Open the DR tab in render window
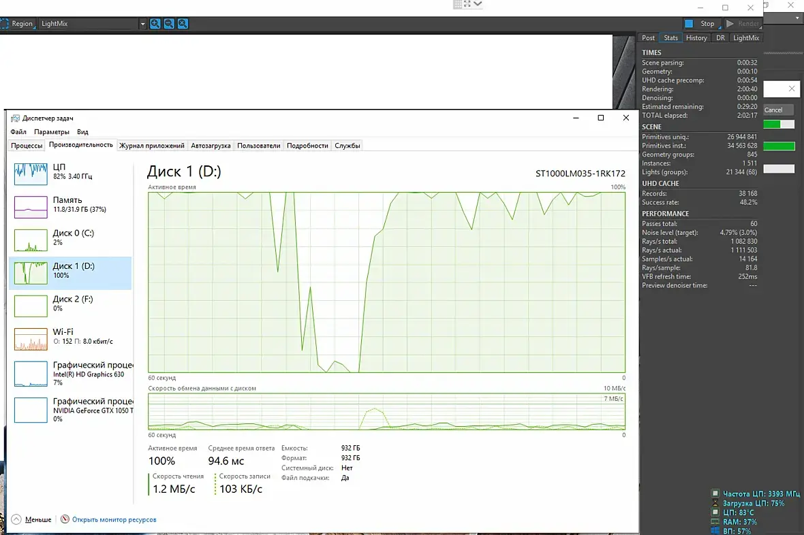Viewport: 804px width, 535px height. [x=720, y=38]
